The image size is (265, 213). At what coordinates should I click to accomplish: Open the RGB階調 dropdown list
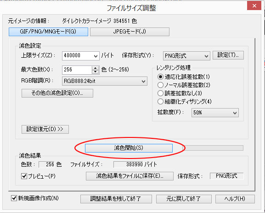click(143, 81)
